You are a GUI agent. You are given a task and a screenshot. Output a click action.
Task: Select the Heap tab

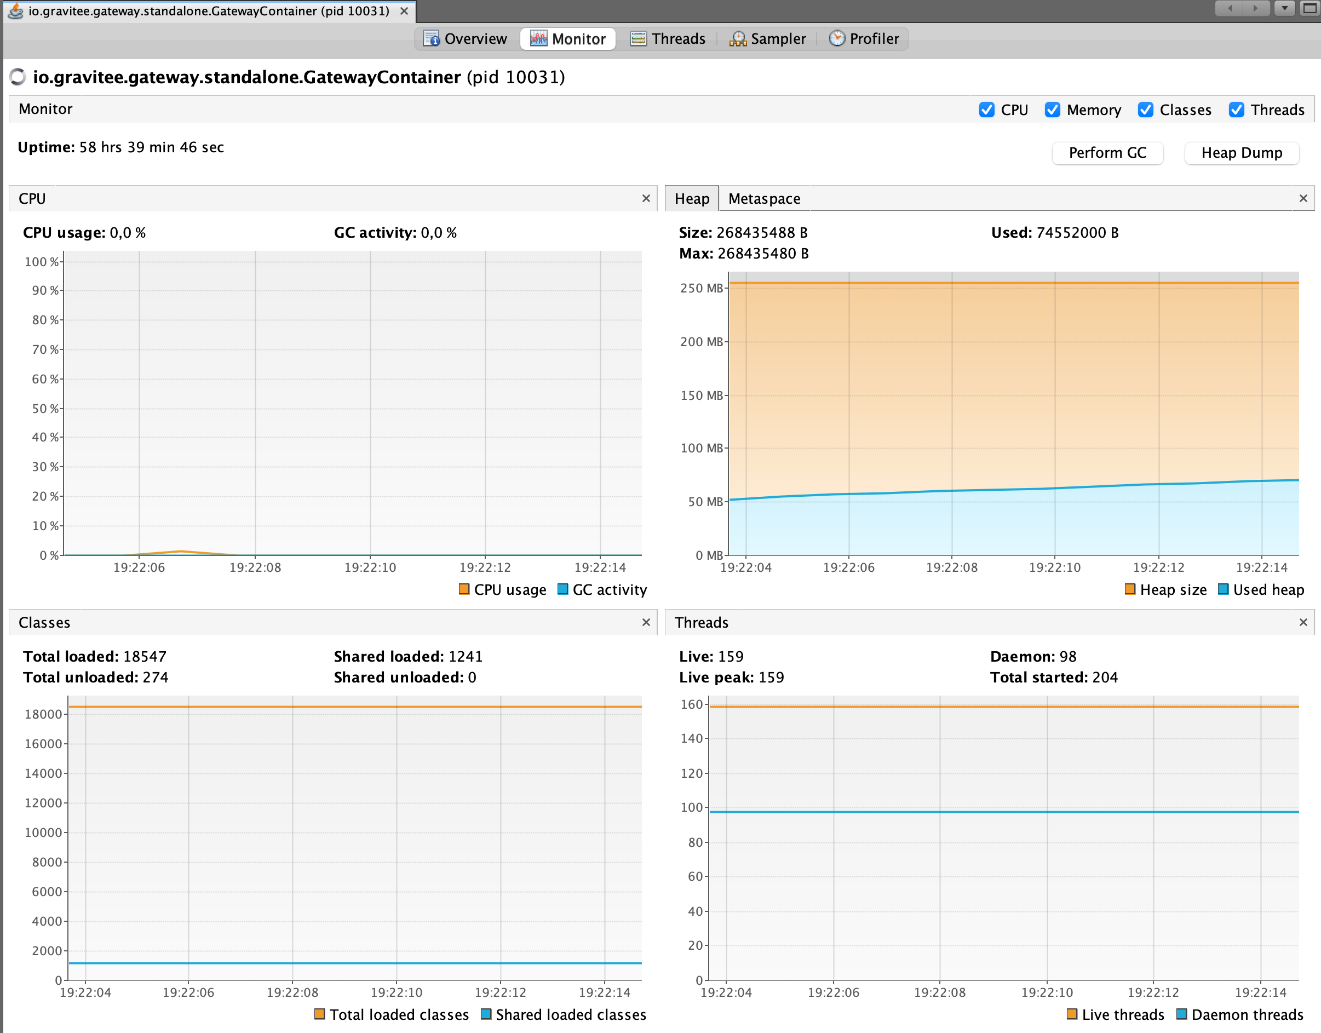point(691,198)
